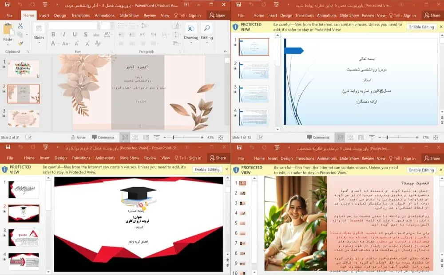This screenshot has width=444, height=275.
Task: Open Slide Sorter view in the 43% zoom window
Action: (x=135, y=137)
